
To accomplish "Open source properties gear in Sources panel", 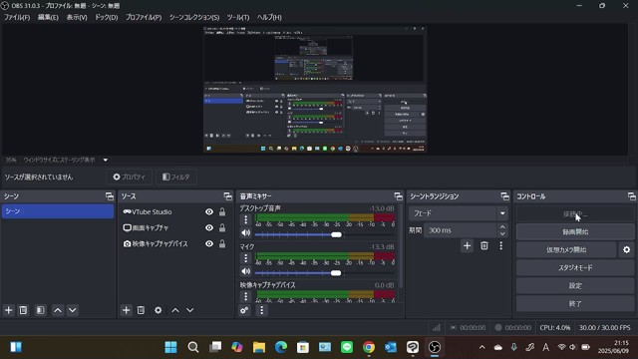I will pyautogui.click(x=158, y=310).
